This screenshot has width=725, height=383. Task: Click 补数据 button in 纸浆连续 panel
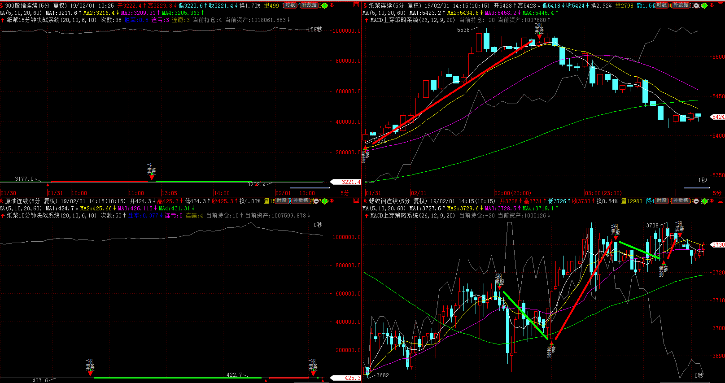(x=681, y=5)
